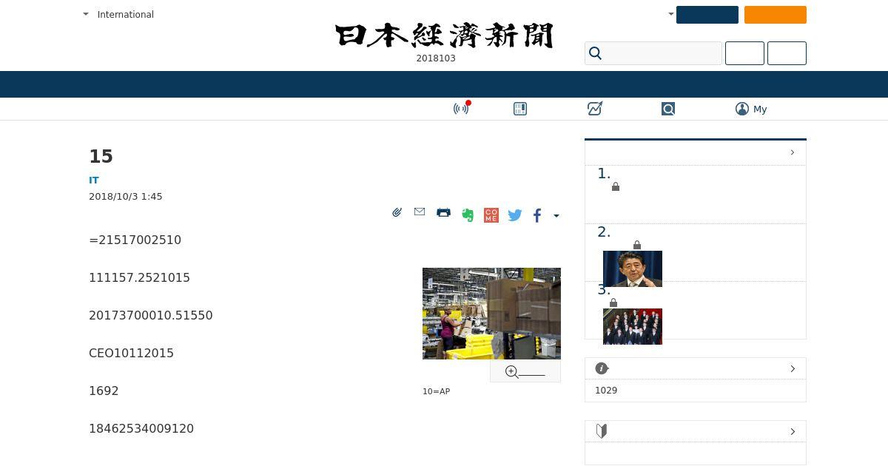Click the orange header button
The height and width of the screenshot is (466, 888).
coord(776,15)
